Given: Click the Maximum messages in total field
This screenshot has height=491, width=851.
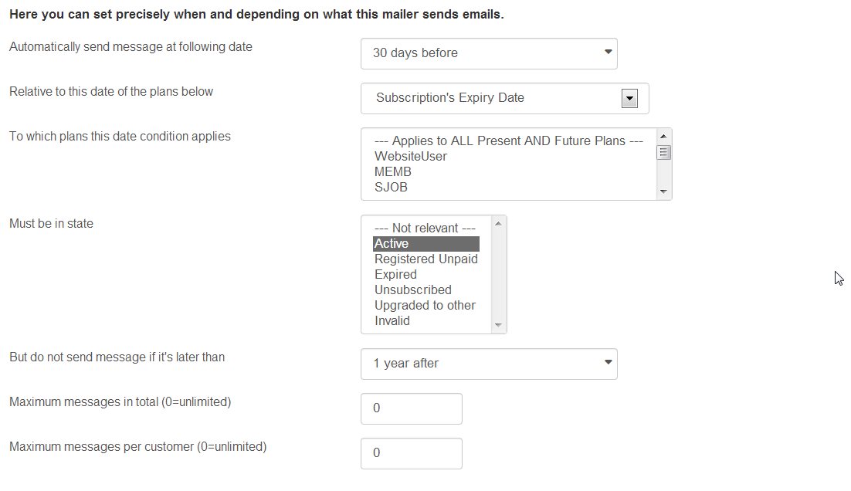Looking at the screenshot, I should [412, 408].
